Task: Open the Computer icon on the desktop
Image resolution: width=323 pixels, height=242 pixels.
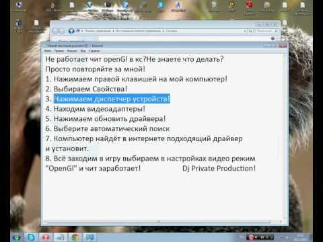Action: [x=19, y=6]
